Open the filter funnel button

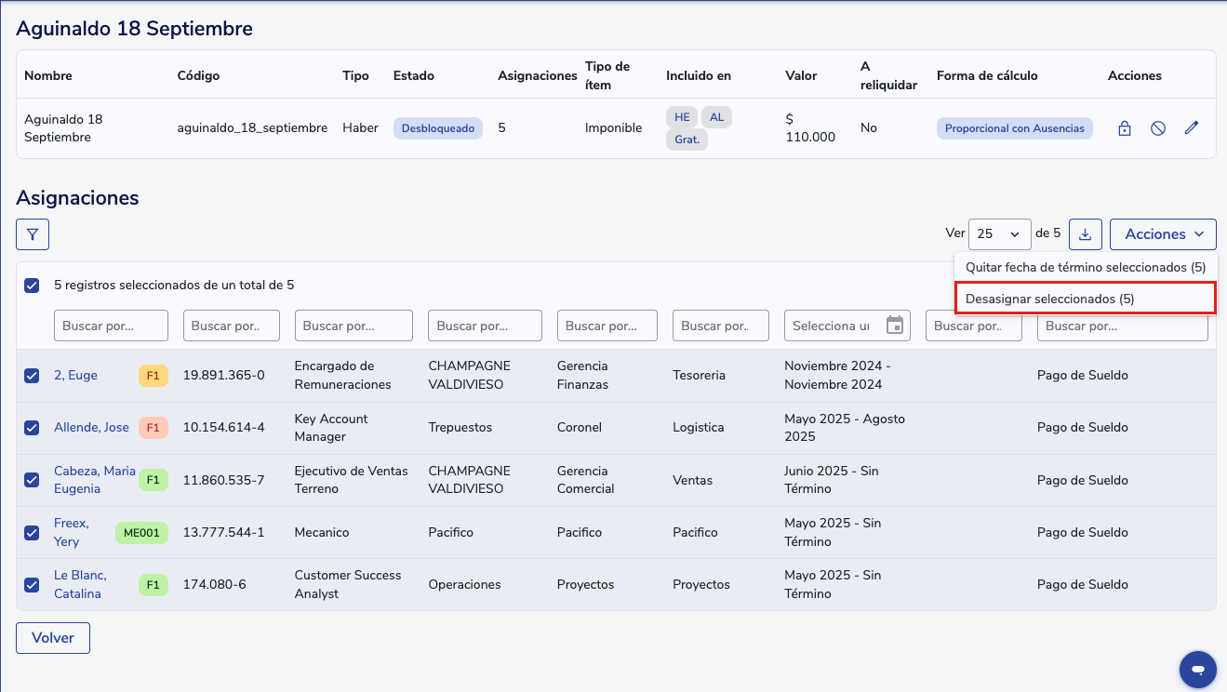click(x=33, y=234)
